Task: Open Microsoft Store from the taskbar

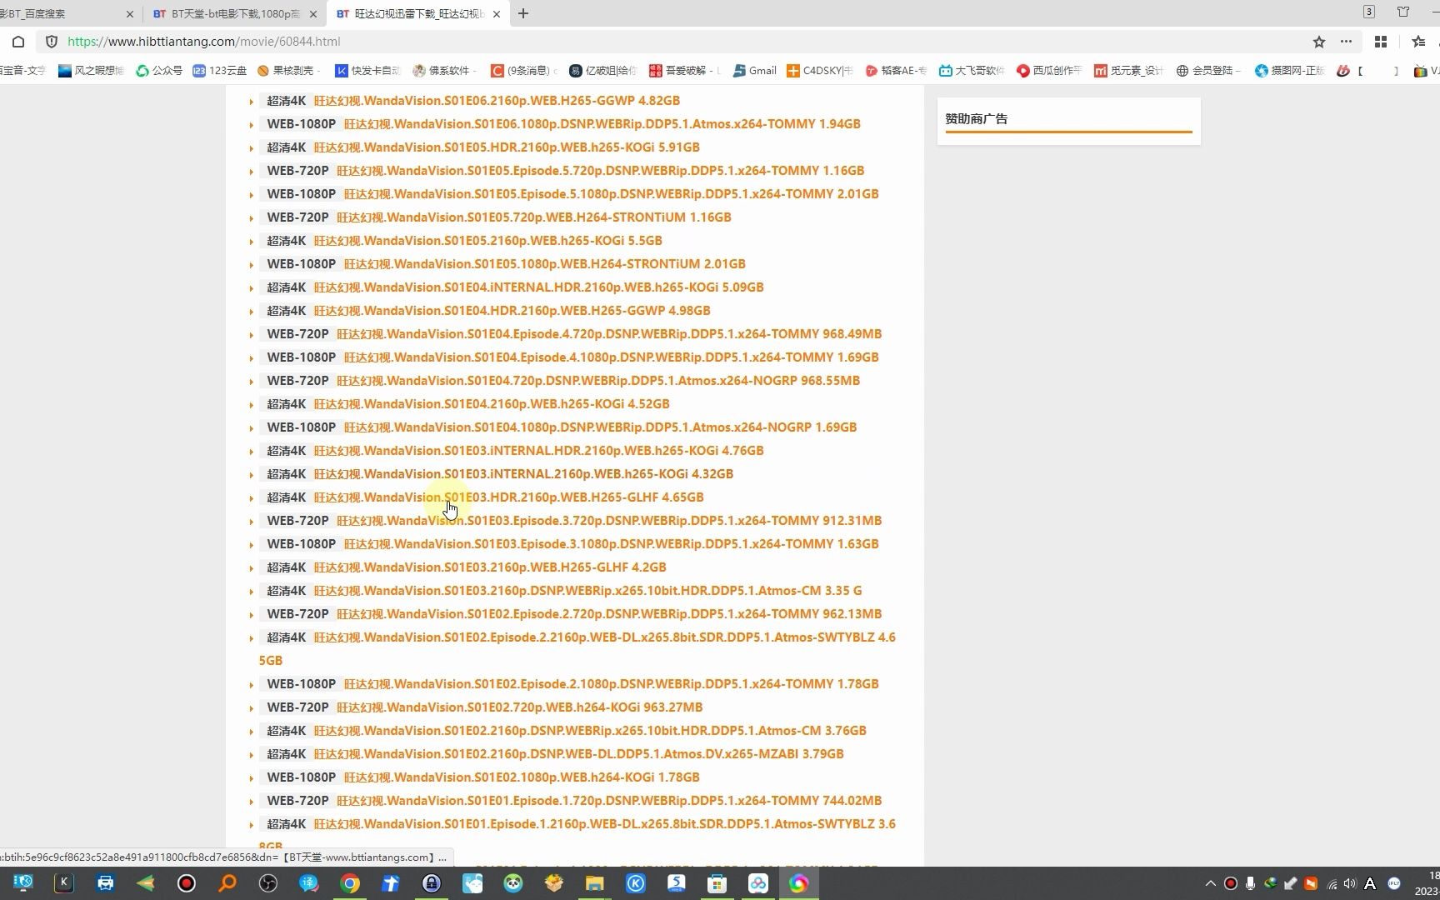Action: [x=717, y=883]
